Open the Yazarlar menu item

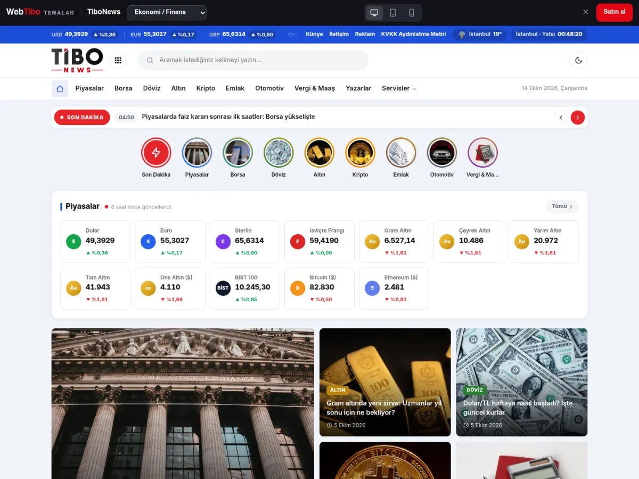358,88
